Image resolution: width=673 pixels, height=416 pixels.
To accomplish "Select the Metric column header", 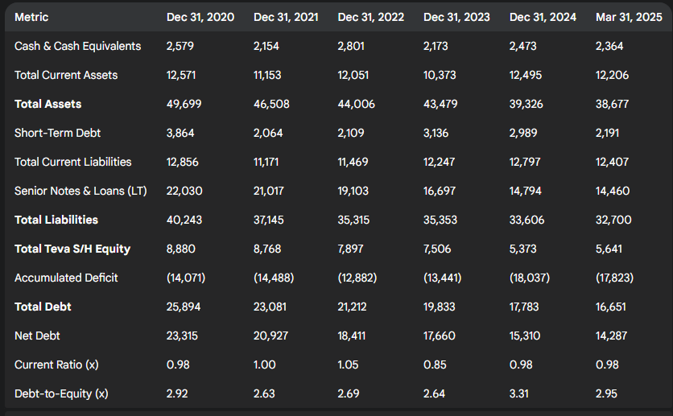I will 31,17.
